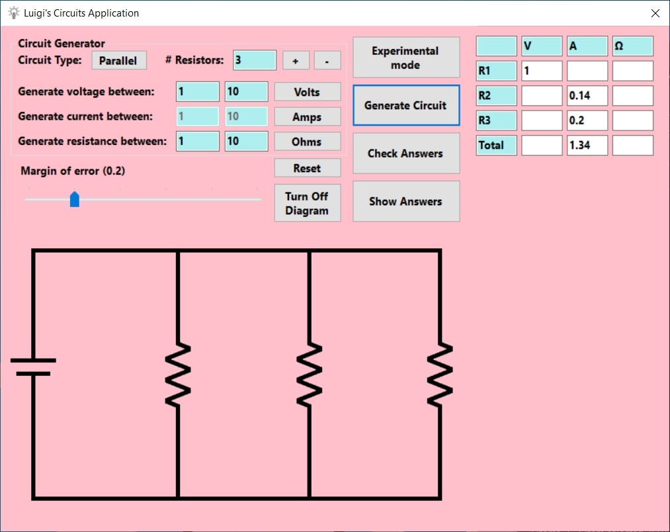
Task: Click Show Answers button
Action: coord(406,201)
